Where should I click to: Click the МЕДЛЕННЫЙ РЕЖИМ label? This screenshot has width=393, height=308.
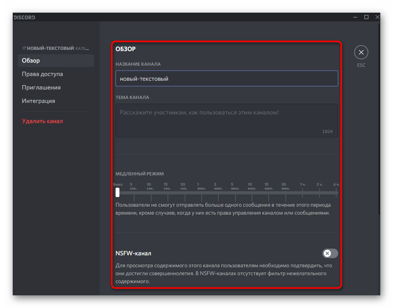point(140,174)
